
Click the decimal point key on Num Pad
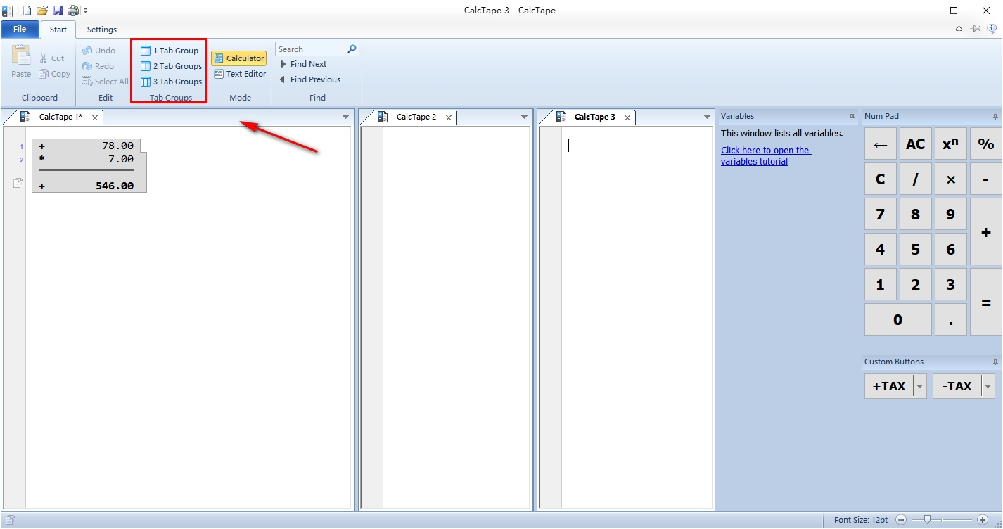950,319
